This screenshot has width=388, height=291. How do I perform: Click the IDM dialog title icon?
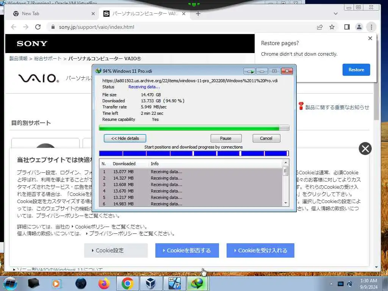pos(99,71)
